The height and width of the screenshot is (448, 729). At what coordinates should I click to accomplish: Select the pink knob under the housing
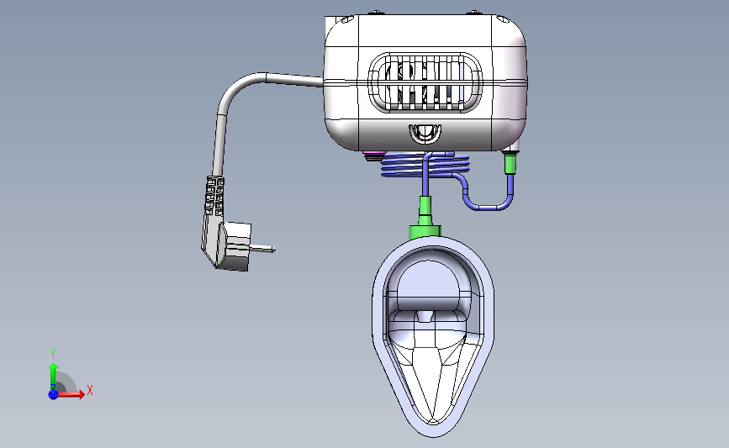374,155
